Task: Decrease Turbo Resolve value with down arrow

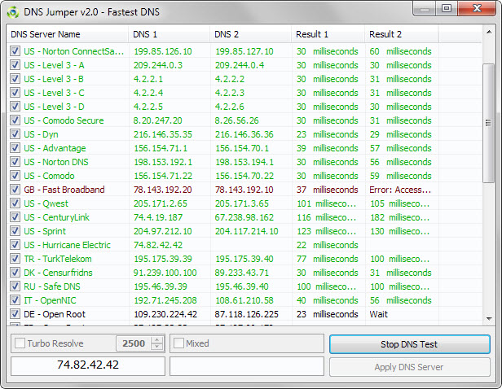Action: click(156, 347)
